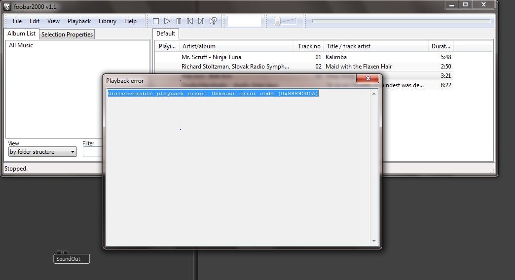
Task: Click the SoundOut node below the window
Action: (x=72, y=259)
